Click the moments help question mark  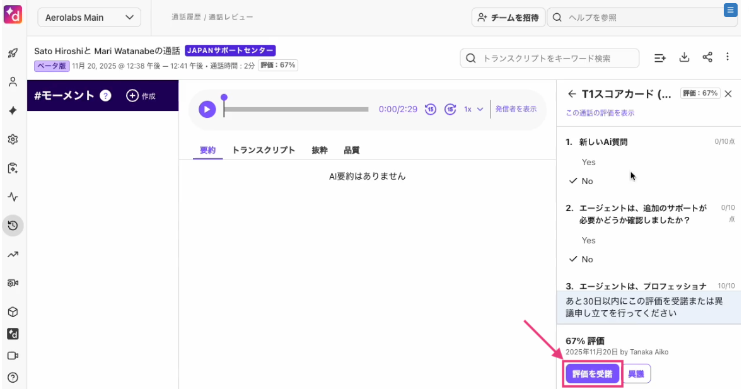pyautogui.click(x=105, y=96)
